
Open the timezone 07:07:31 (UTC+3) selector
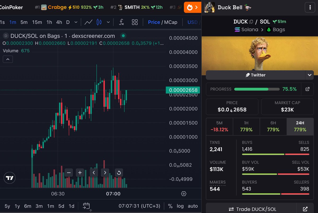tap(139, 206)
